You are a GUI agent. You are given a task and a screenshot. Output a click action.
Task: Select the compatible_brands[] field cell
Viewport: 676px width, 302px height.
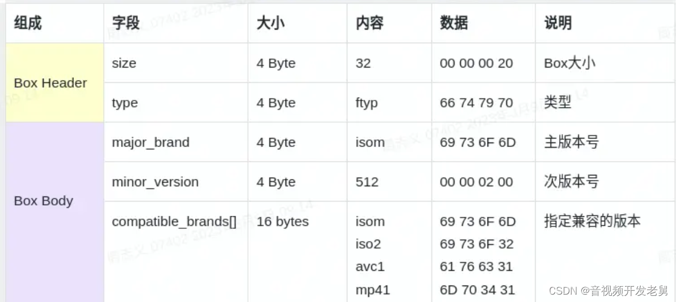click(x=176, y=252)
